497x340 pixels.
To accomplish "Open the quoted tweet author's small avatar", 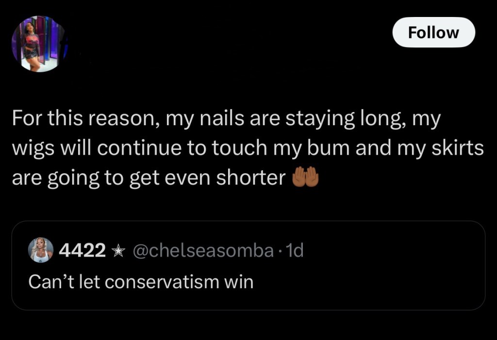I will coord(41,250).
